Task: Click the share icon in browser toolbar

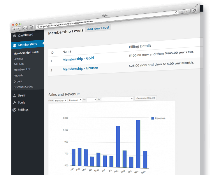Action: (x=32, y=27)
